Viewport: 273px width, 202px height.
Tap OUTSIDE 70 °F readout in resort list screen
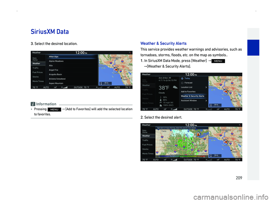82,87
